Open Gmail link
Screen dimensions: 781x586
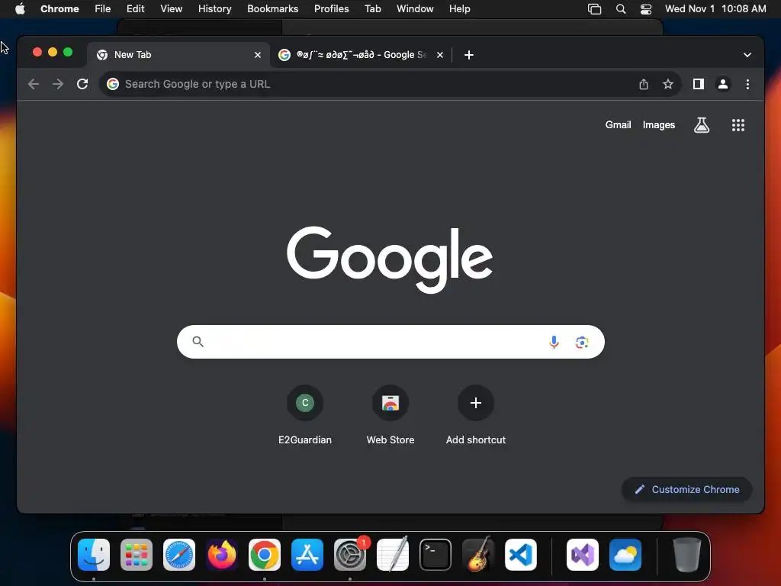(618, 125)
